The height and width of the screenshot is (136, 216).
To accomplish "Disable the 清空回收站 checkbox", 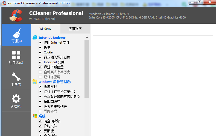I will click(40, 121).
